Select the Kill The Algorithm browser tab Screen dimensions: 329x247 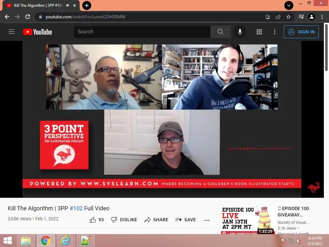(41, 5)
